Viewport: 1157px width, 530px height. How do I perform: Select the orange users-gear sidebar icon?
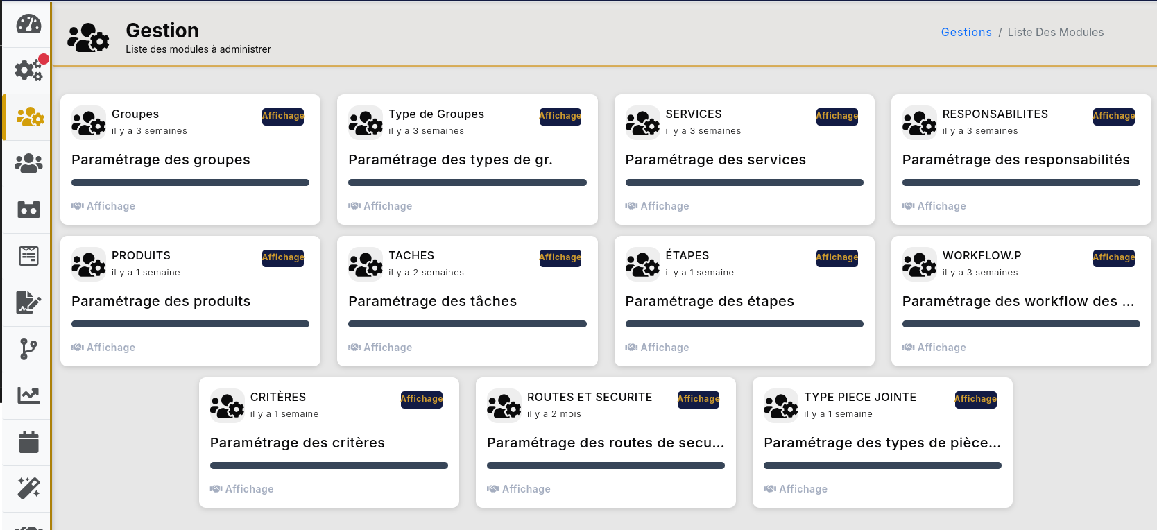click(30, 117)
